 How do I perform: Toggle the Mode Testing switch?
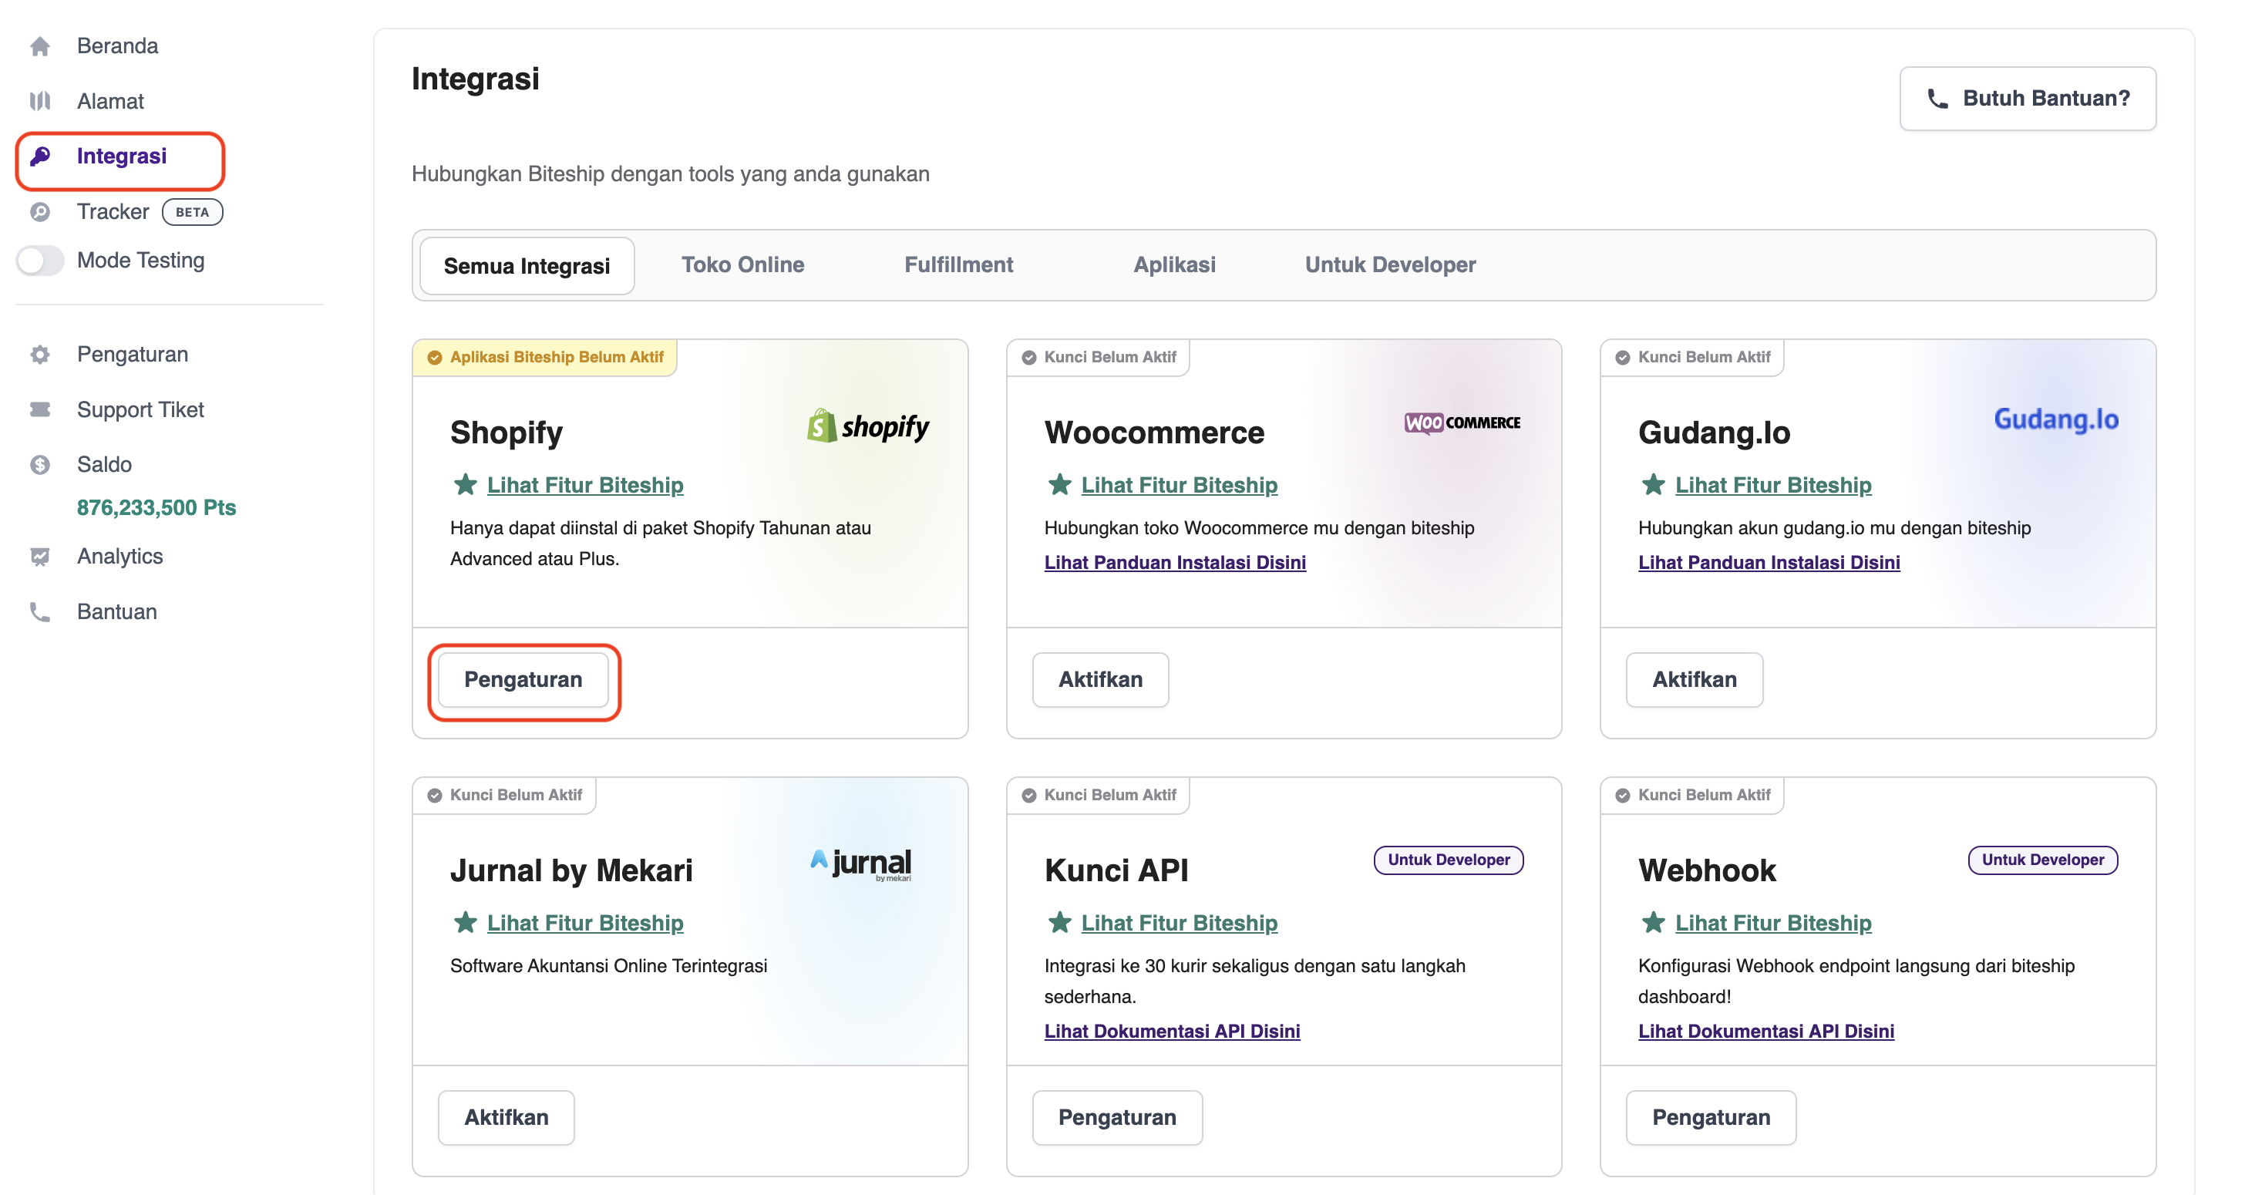pos(40,260)
